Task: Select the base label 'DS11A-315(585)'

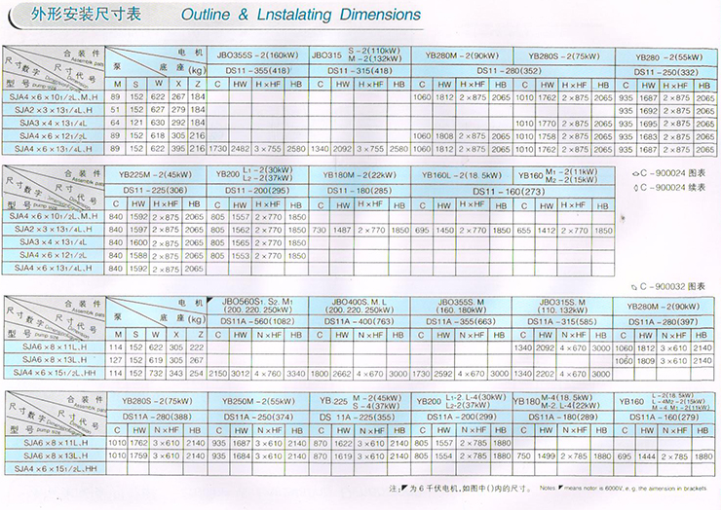Action: [x=562, y=321]
